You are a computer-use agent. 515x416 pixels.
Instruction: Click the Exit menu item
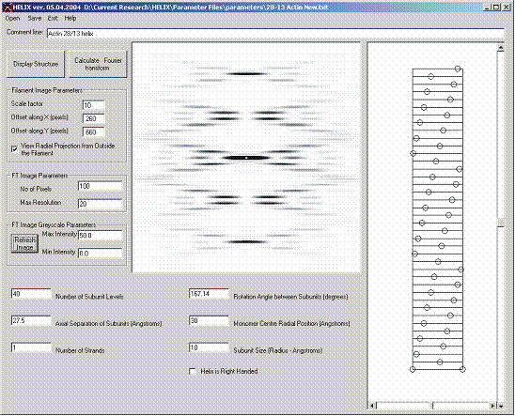pos(53,19)
